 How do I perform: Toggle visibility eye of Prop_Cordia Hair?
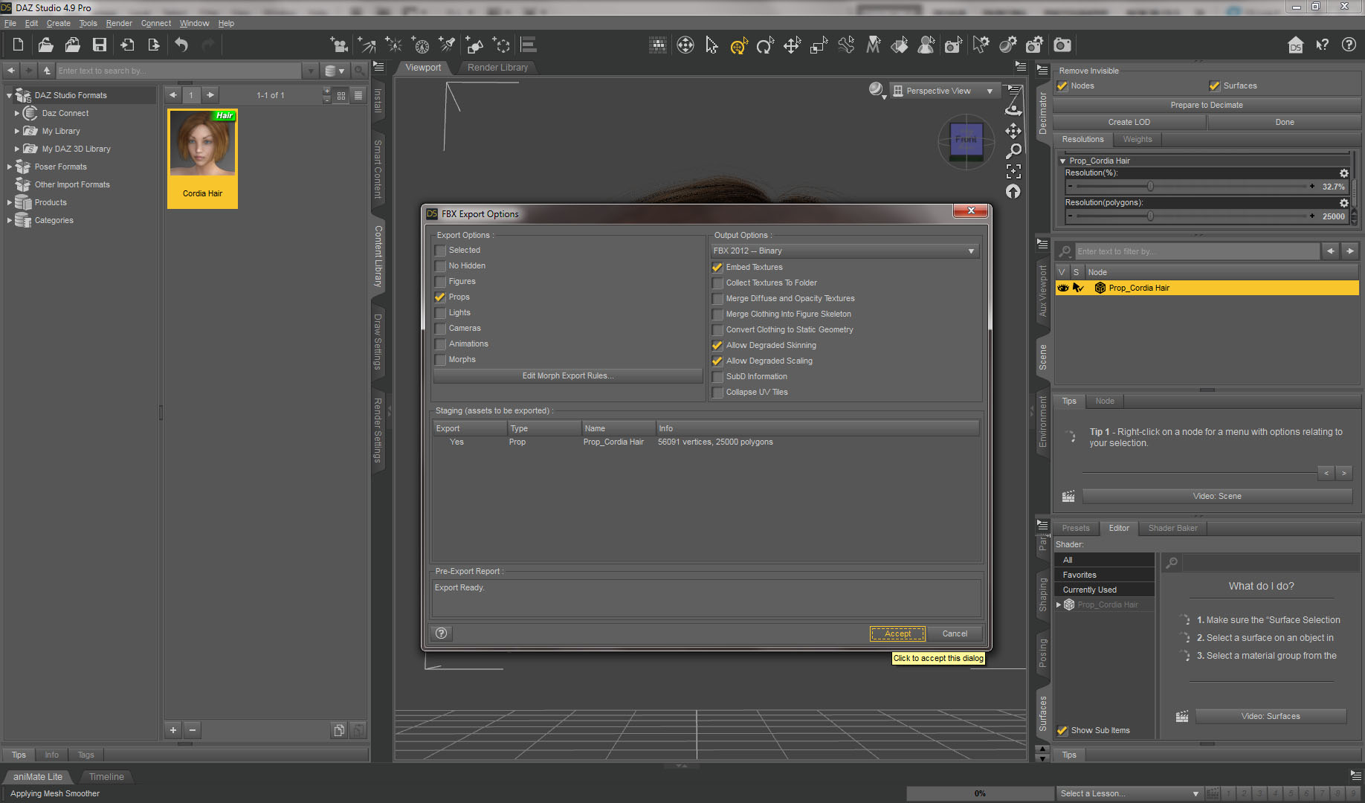(x=1062, y=288)
